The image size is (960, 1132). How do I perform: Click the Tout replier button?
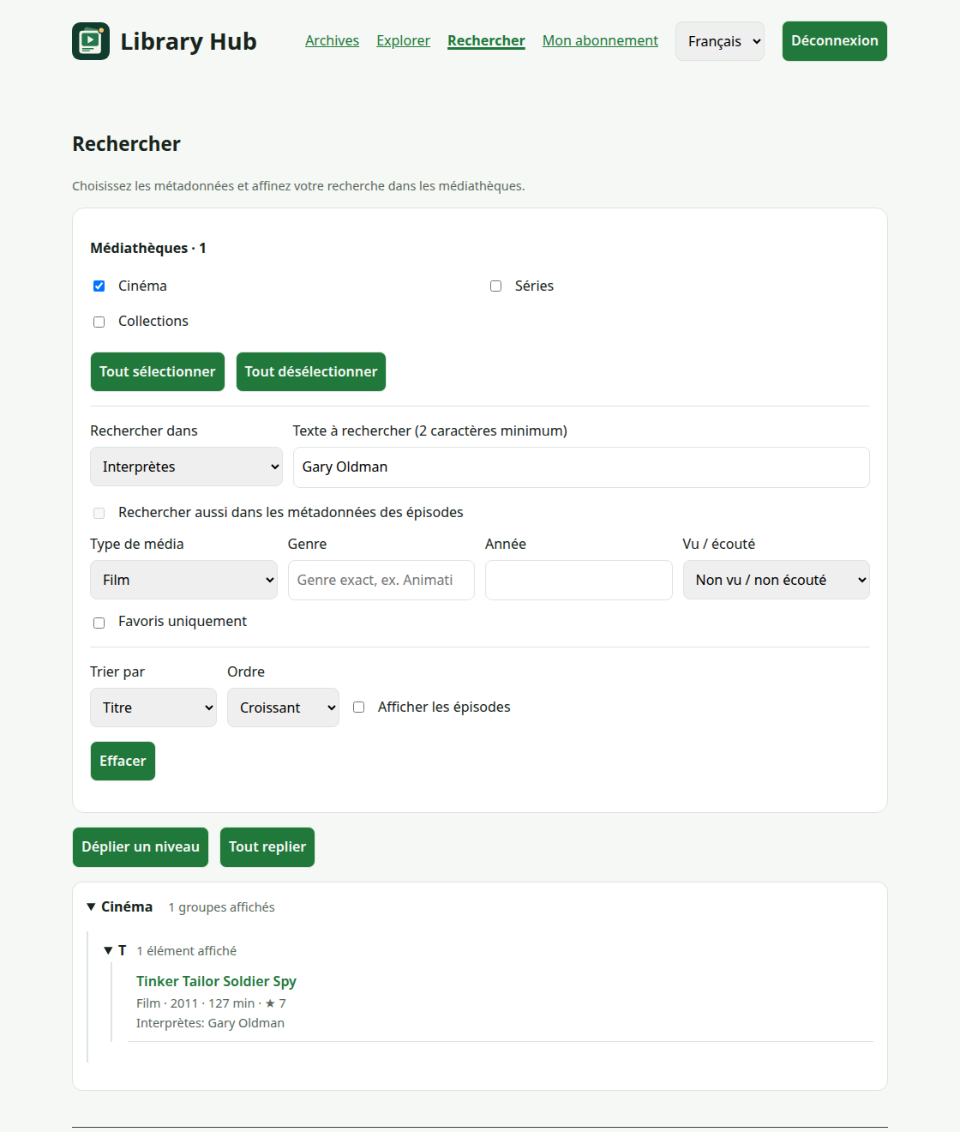[x=267, y=846]
